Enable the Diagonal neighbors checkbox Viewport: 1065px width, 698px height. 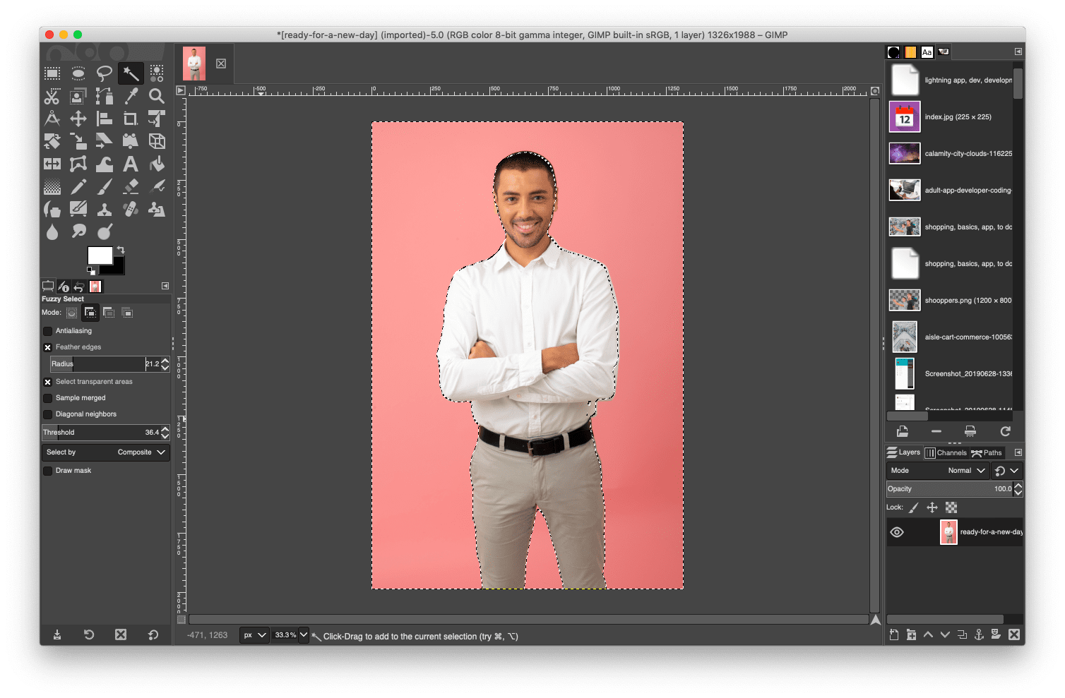[x=48, y=414]
